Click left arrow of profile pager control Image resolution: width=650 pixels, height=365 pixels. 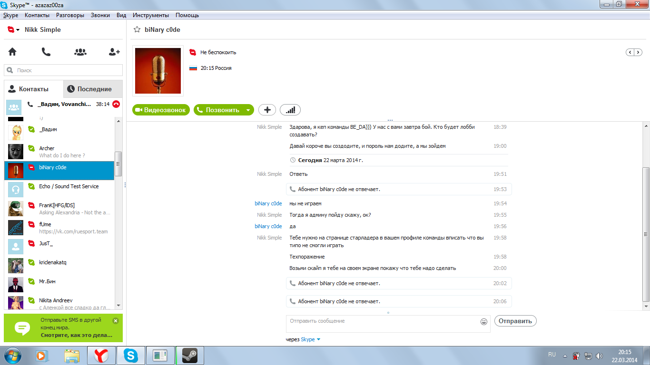click(630, 52)
